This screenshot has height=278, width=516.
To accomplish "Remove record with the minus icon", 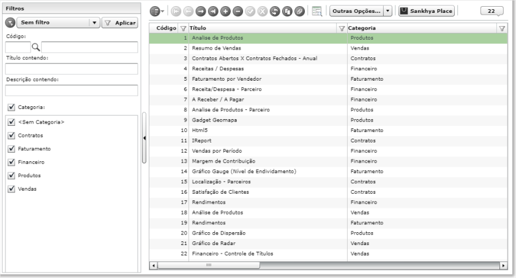I will coord(237,12).
